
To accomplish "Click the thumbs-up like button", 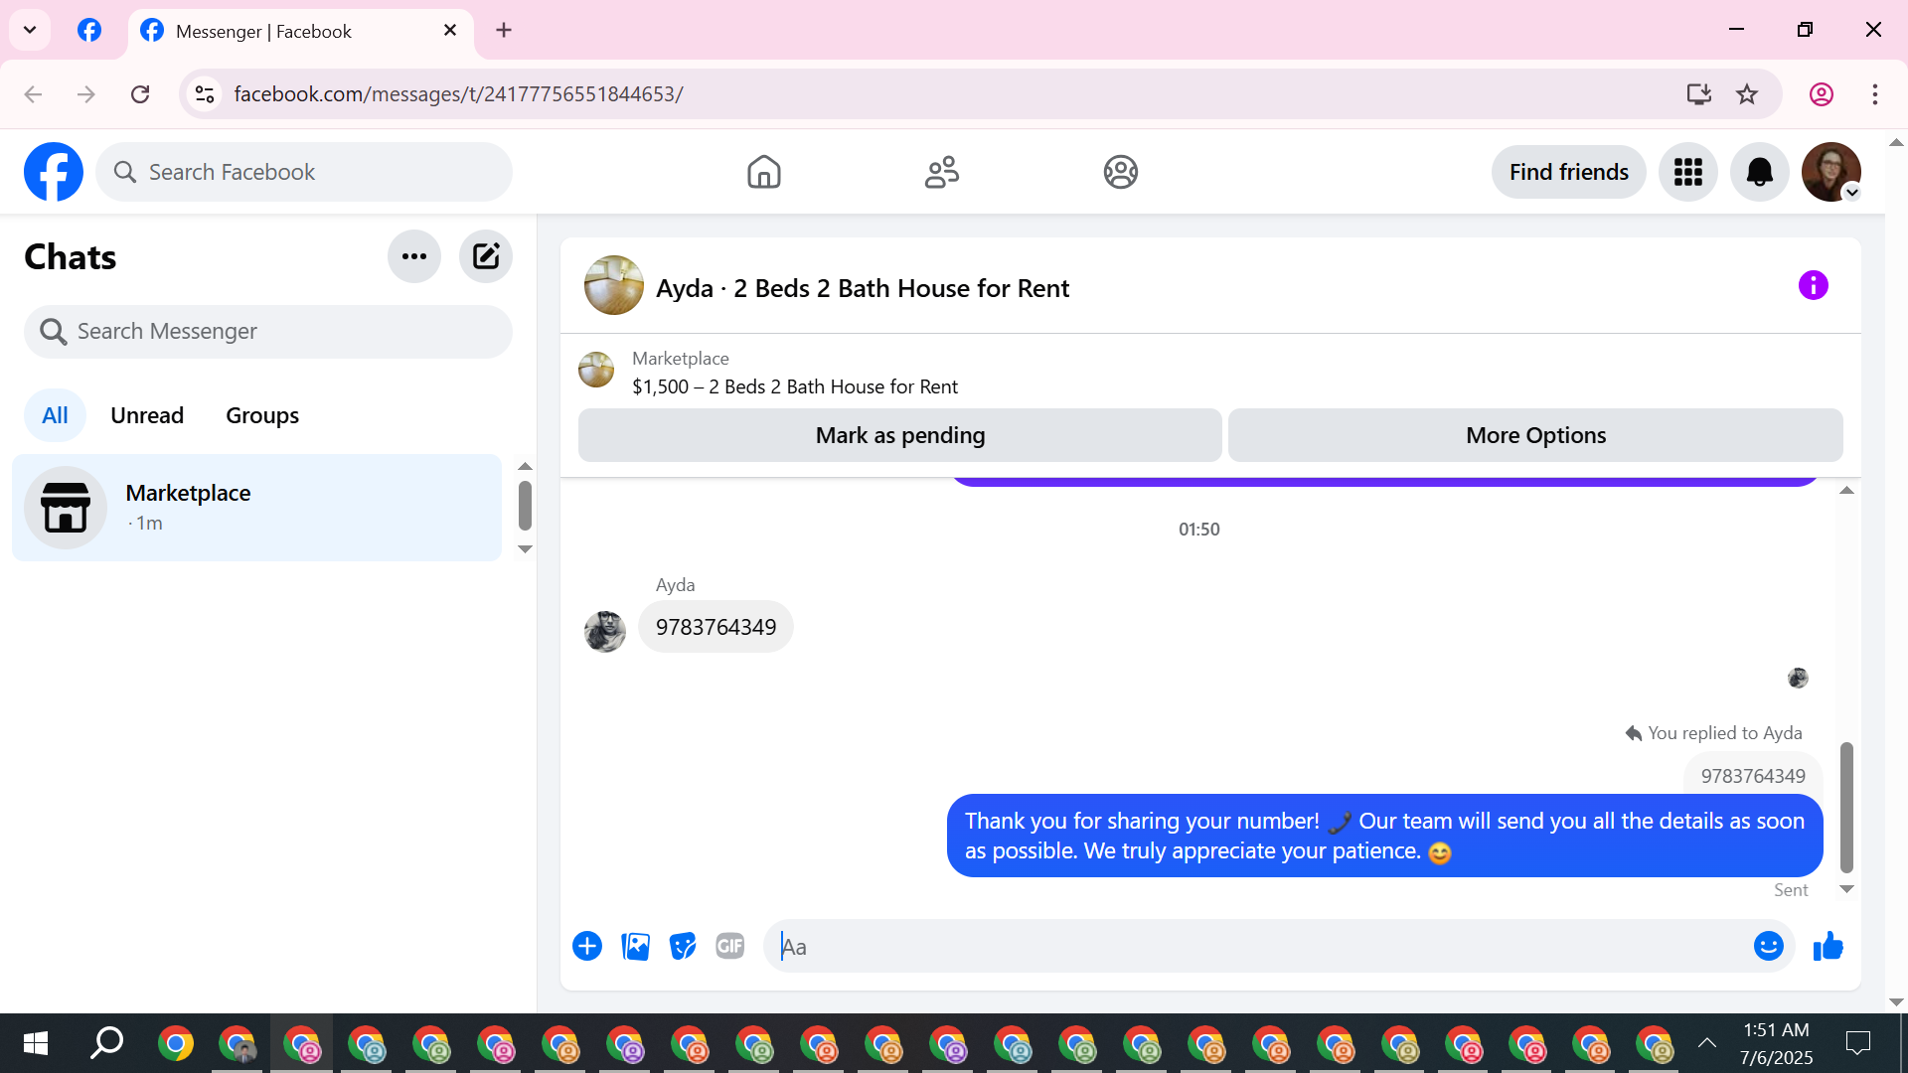I will tap(1828, 947).
